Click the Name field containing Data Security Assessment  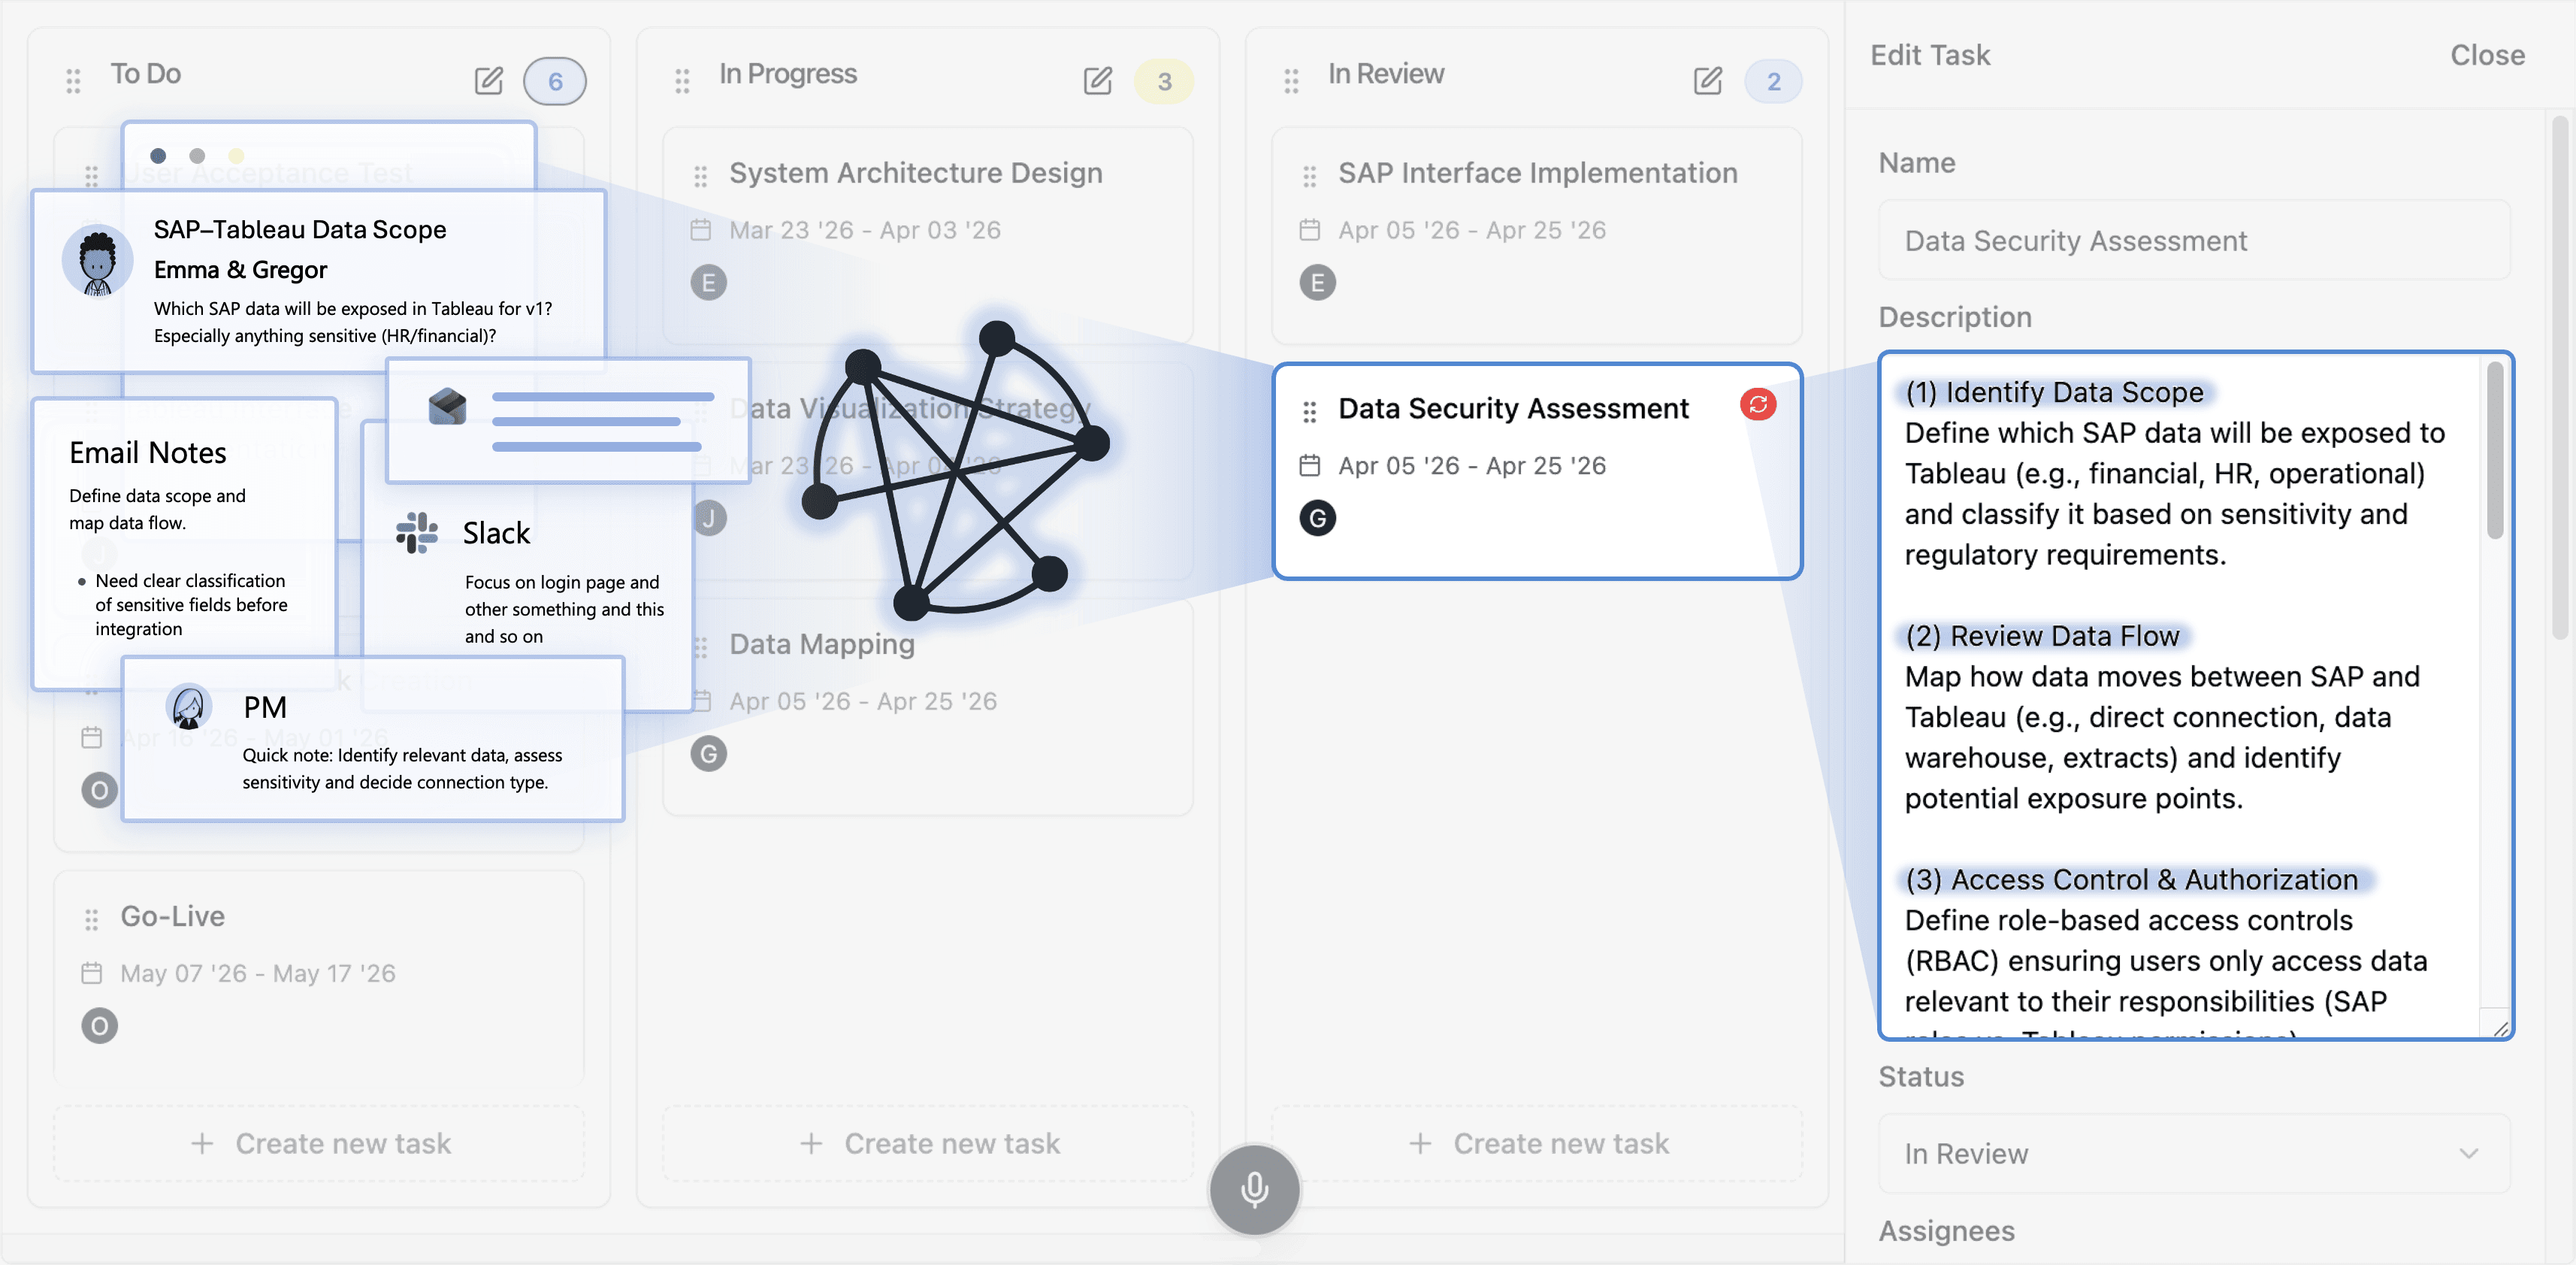(x=2193, y=240)
